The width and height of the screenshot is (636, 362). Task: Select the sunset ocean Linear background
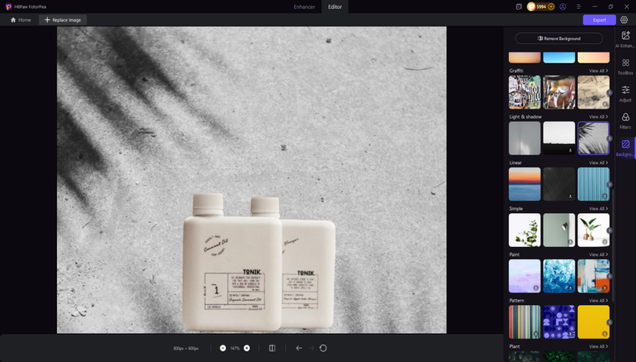[x=524, y=184]
